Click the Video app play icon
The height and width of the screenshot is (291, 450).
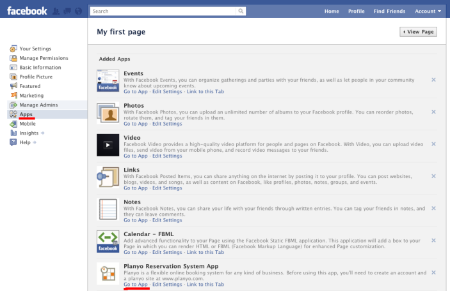click(106, 144)
